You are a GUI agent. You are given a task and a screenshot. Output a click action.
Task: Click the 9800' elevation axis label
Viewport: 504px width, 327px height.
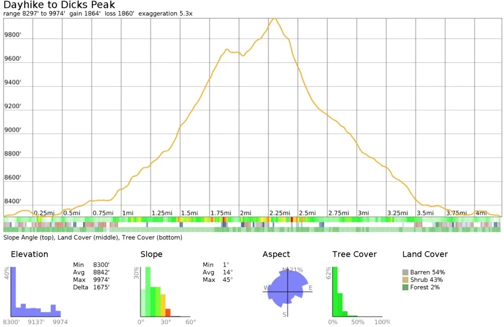(13, 35)
